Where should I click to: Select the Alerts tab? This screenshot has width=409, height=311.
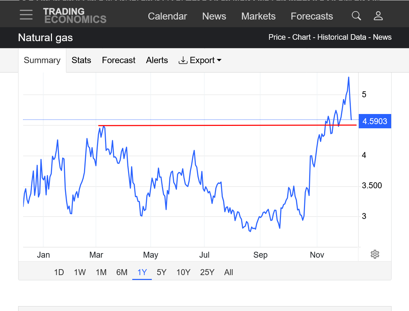[157, 60]
